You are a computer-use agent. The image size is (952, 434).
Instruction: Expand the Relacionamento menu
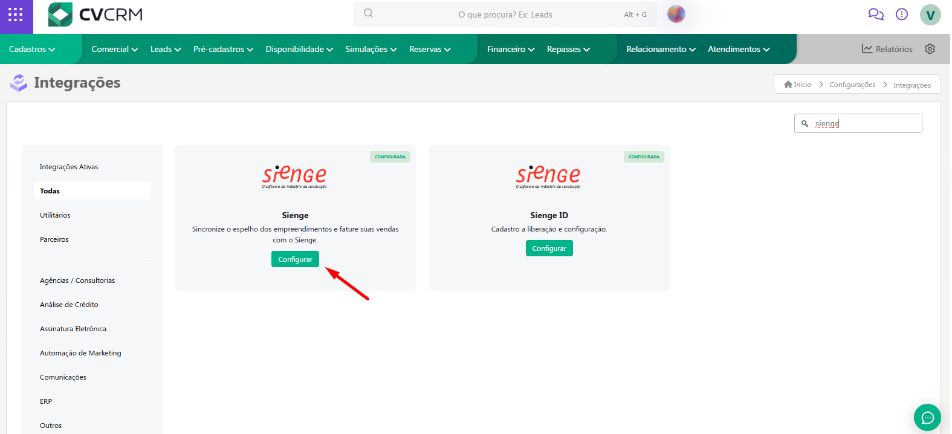pyautogui.click(x=661, y=49)
